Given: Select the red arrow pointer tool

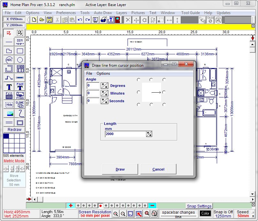Looking at the screenshot, I should click(x=9, y=33).
